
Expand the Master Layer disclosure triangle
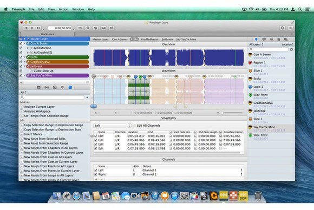coord(24,39)
